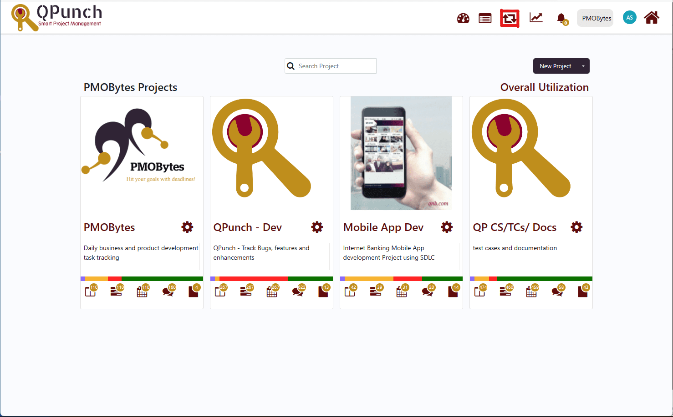Open the PMOBytes project title
This screenshot has height=417, width=673.
109,227
